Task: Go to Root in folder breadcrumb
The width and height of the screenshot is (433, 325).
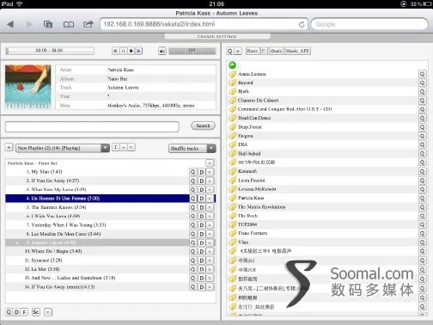Action: [x=253, y=51]
